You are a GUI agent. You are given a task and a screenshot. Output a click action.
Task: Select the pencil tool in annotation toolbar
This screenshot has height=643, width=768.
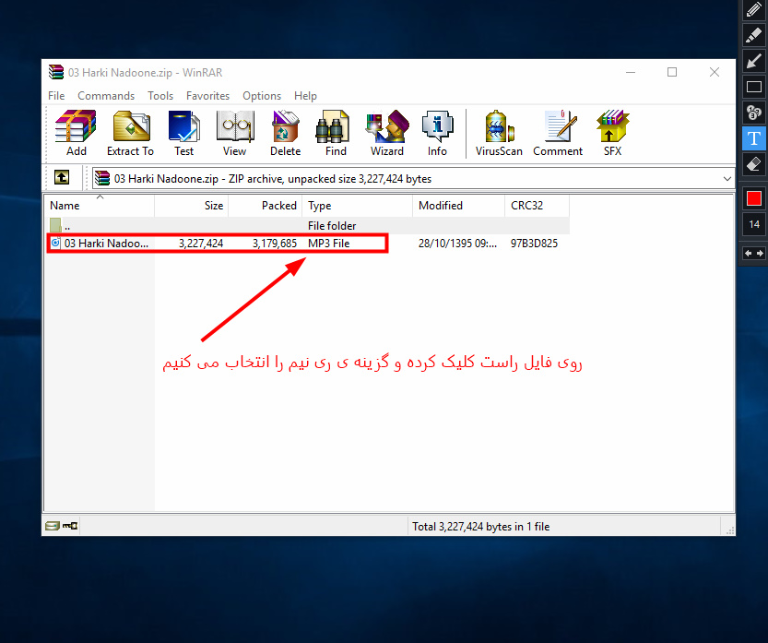754,10
